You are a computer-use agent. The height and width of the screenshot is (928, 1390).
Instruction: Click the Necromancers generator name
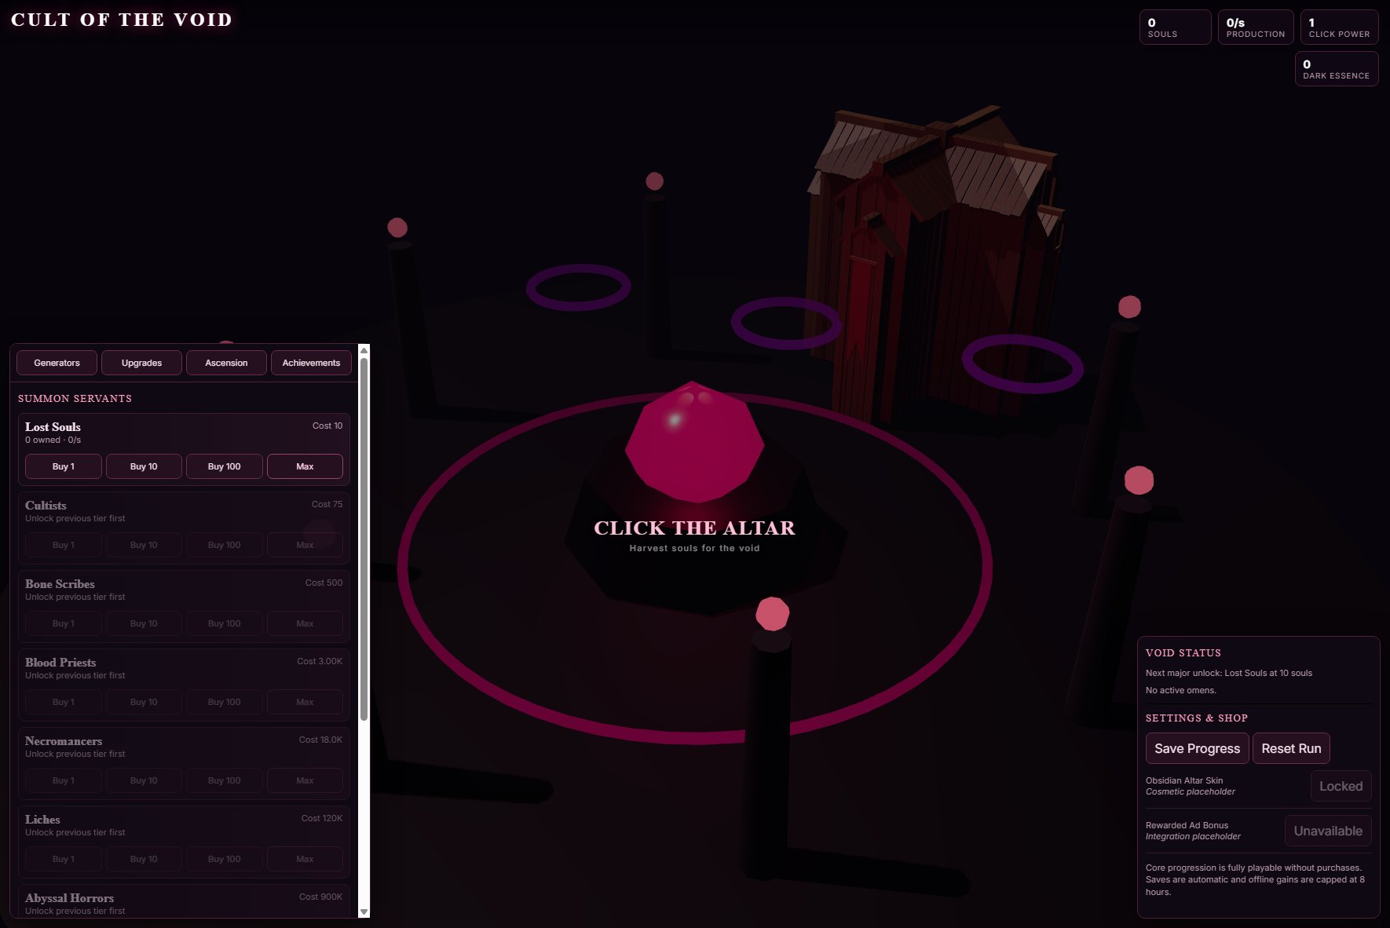[x=64, y=740]
